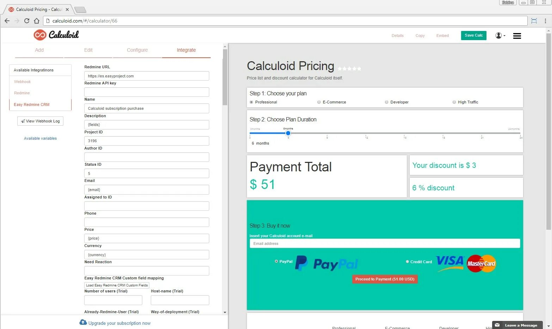Click the Copy link in the header

coord(420,36)
